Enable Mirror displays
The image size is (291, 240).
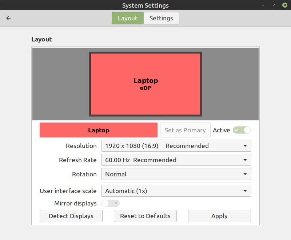pos(111,203)
